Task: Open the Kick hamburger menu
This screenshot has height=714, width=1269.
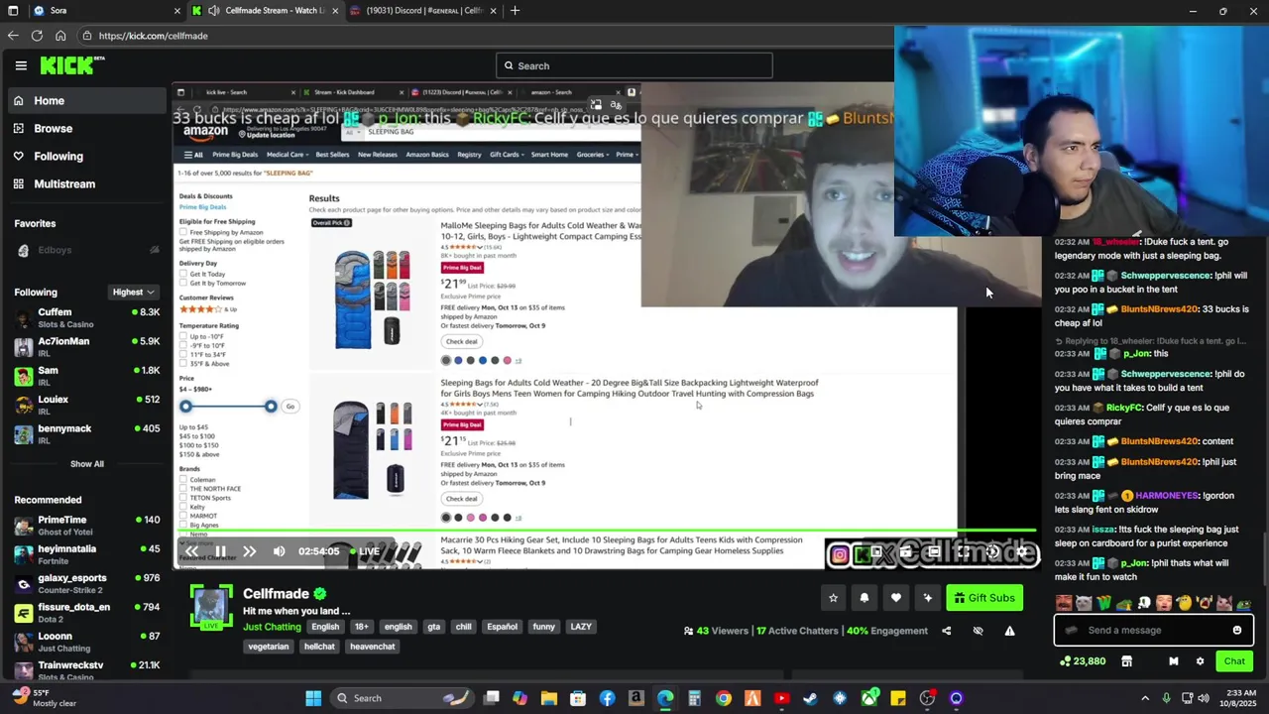Action: pyautogui.click(x=21, y=65)
